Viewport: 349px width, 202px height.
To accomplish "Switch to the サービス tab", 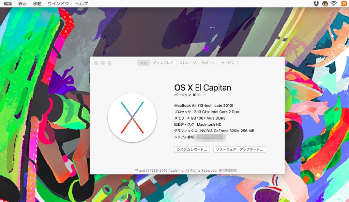I will point(227,63).
